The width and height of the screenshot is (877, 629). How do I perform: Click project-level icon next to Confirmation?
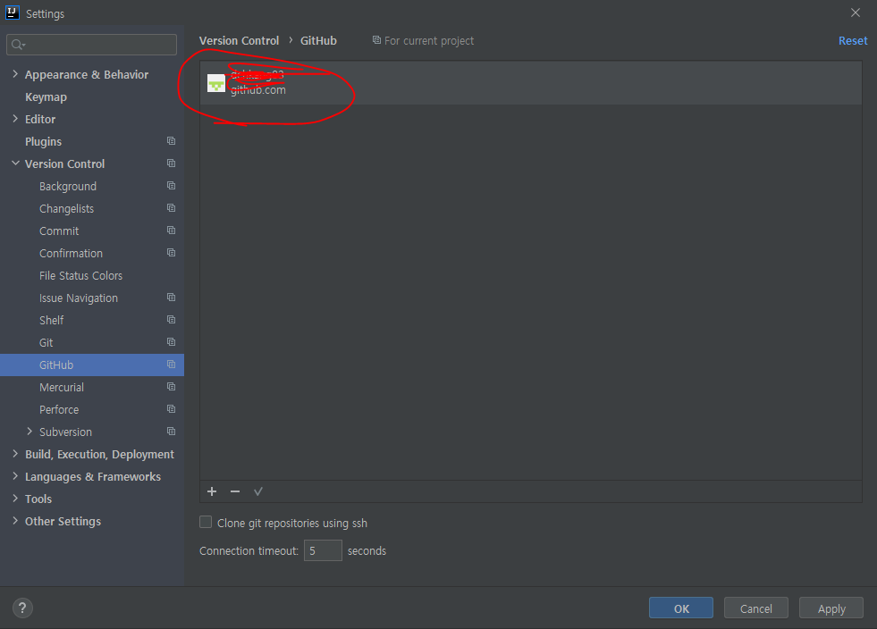(171, 253)
